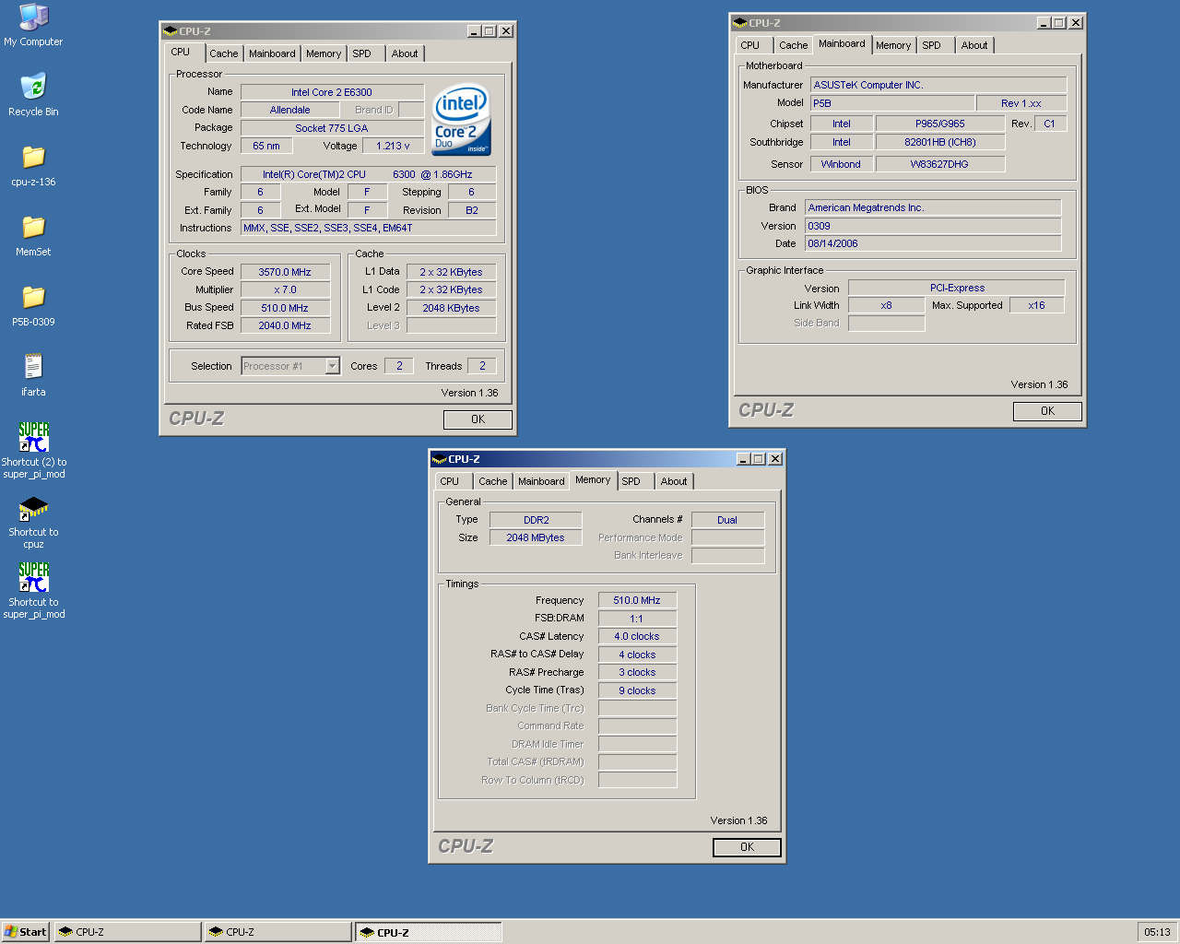Click OK in the CPU tab window
Image resolution: width=1180 pixels, height=944 pixels.
(478, 419)
